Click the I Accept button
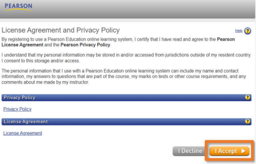The image size is (256, 164). (230, 151)
